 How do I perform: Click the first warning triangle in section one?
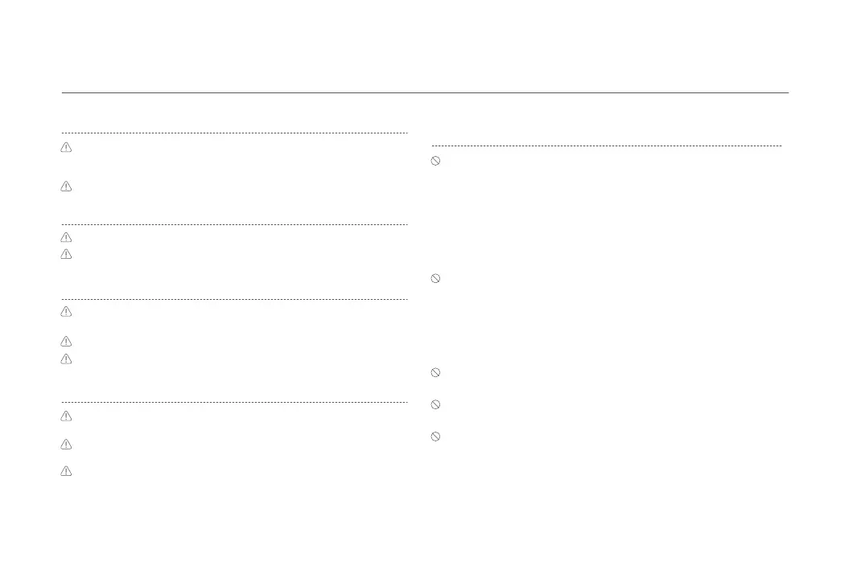point(67,148)
